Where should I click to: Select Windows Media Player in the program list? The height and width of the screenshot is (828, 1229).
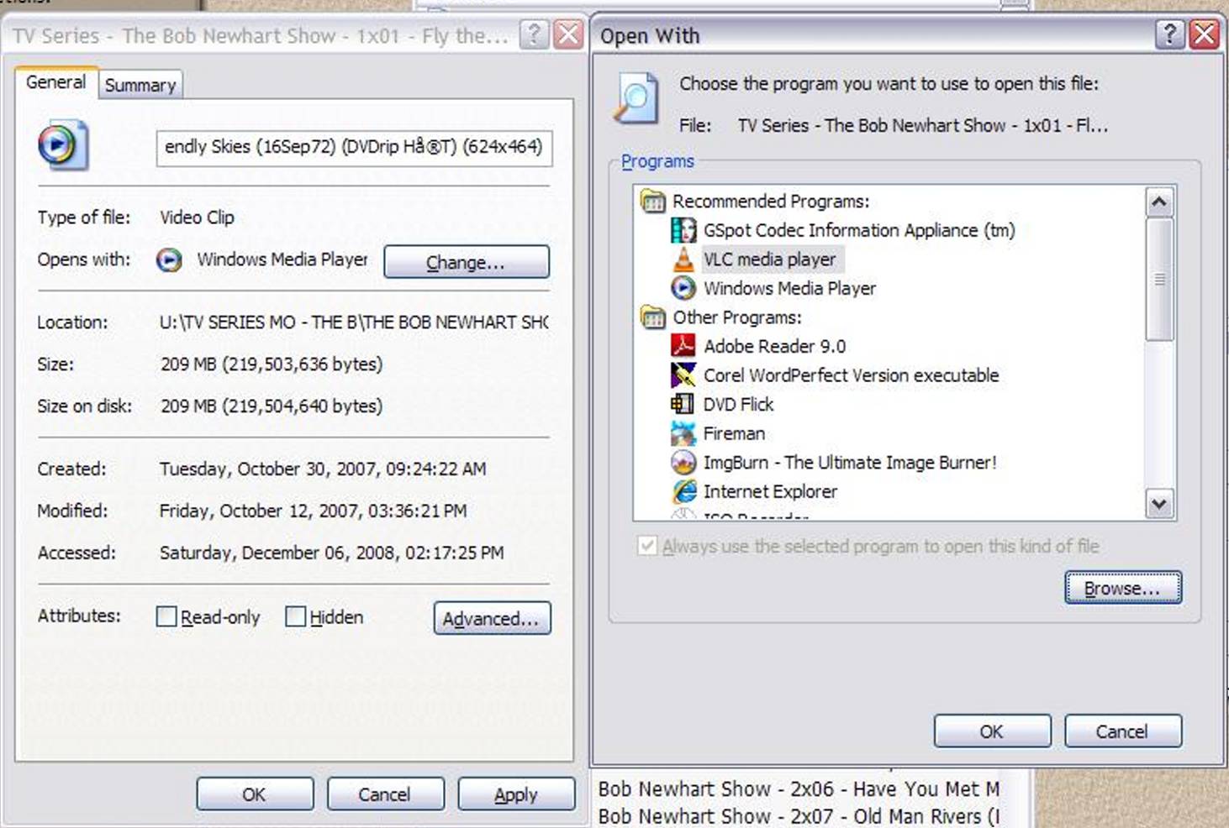[x=789, y=288]
